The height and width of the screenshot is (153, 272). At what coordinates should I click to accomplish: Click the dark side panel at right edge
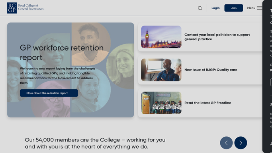pos(267,76)
